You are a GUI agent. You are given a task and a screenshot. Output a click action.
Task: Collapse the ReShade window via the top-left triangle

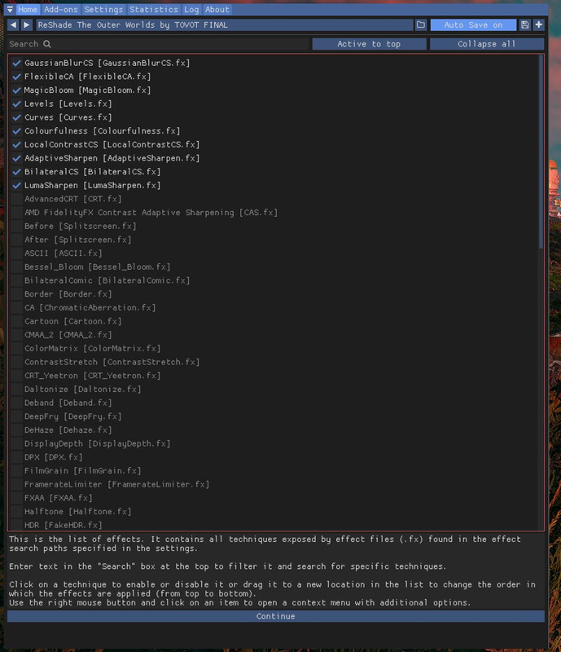click(x=10, y=9)
